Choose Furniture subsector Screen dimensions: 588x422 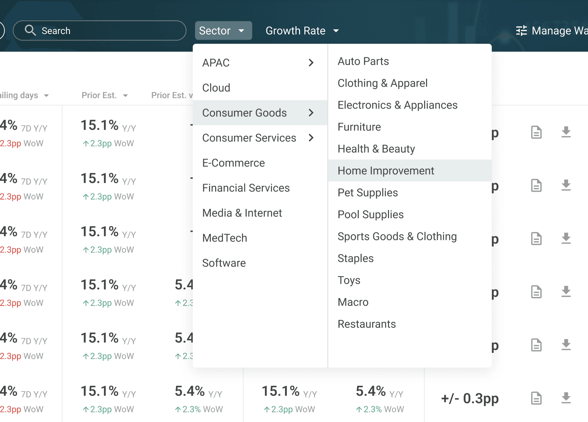coord(410,127)
